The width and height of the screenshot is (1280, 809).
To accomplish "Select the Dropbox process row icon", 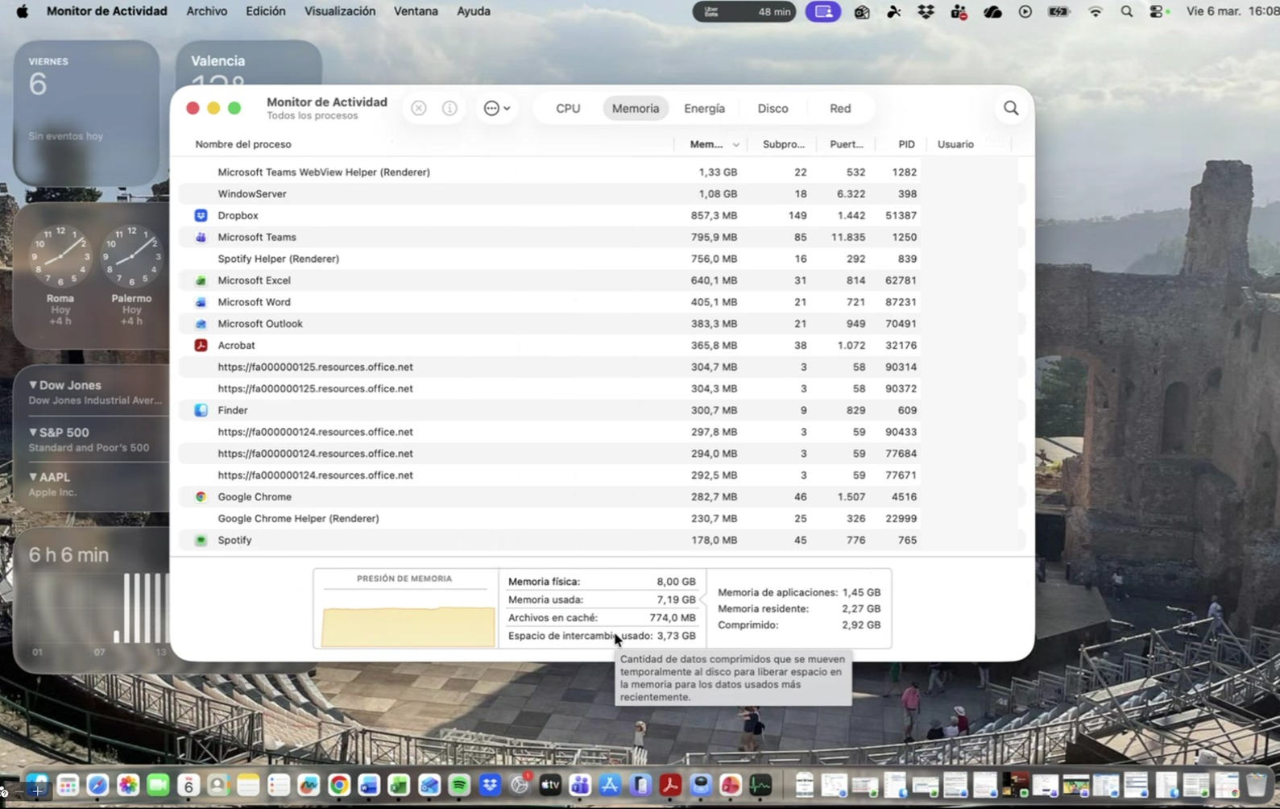I will pos(201,215).
